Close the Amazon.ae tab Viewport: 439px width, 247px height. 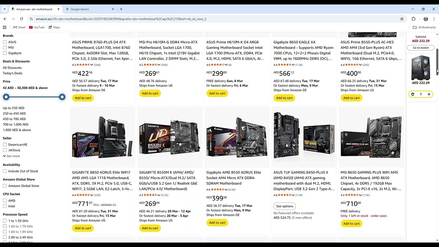(x=58, y=9)
